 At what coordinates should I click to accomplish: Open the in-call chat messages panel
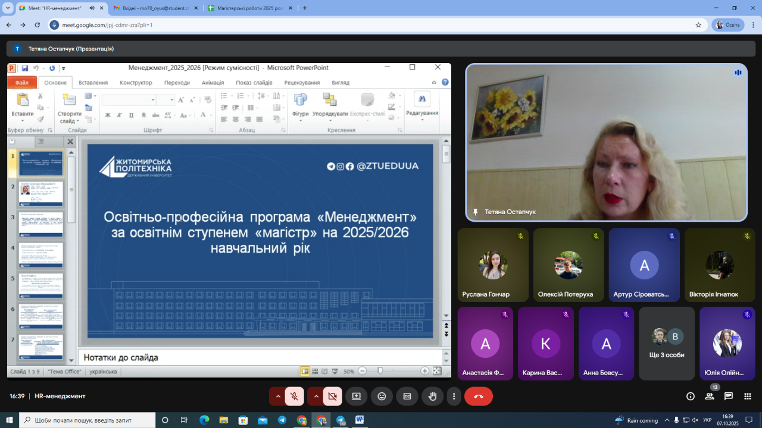click(x=729, y=396)
